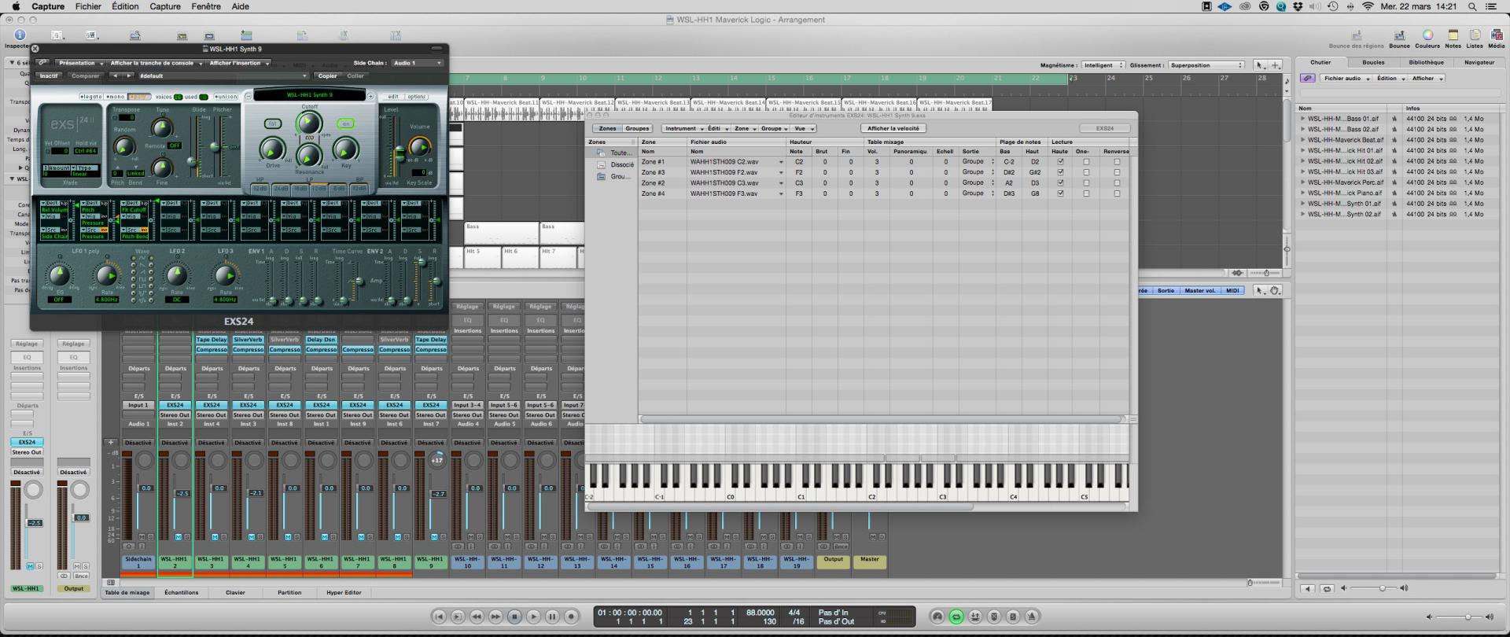Switch to the Boucles tab
Screen dimensions: 1510x637
point(1373,62)
